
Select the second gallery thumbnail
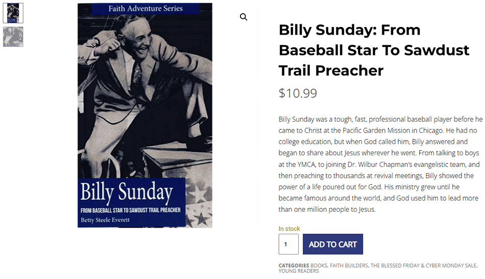pos(13,37)
